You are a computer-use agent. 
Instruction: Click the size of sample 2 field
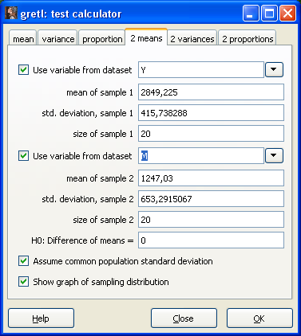(211, 220)
